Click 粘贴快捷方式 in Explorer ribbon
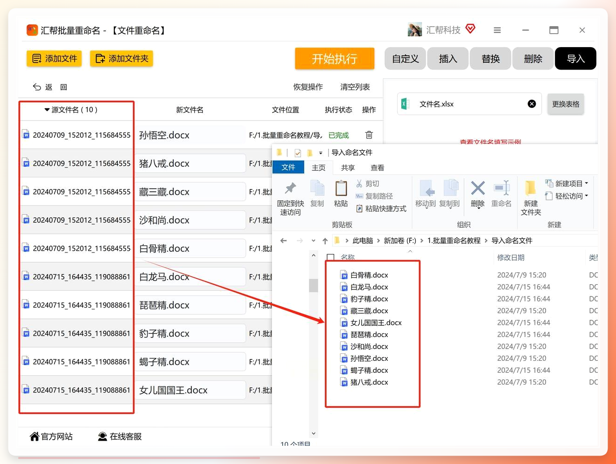Image resolution: width=616 pixels, height=464 pixels. coord(381,209)
